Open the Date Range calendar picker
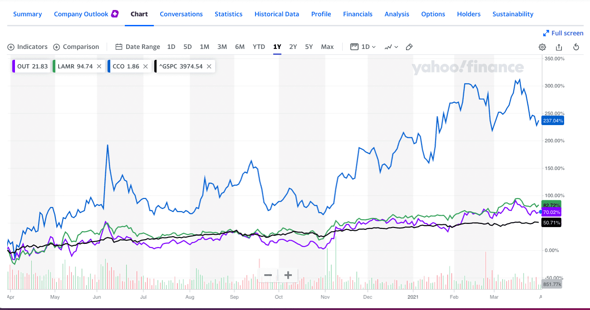This screenshot has width=590, height=310. (138, 47)
